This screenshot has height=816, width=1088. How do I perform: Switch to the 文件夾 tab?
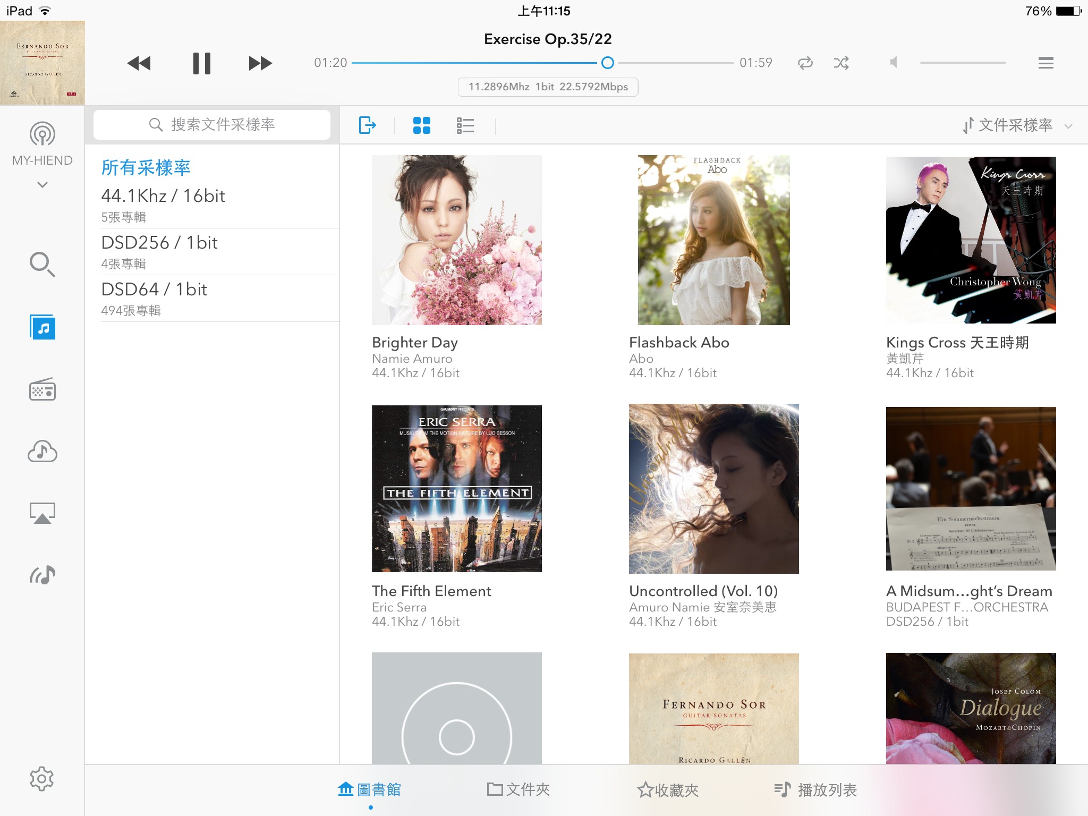click(x=518, y=789)
